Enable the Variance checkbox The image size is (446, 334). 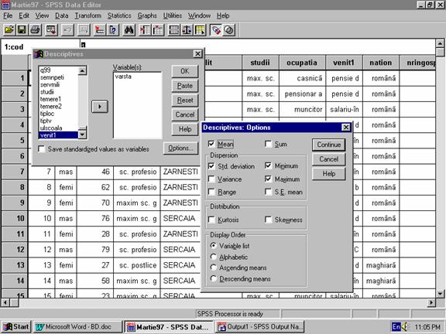click(211, 179)
